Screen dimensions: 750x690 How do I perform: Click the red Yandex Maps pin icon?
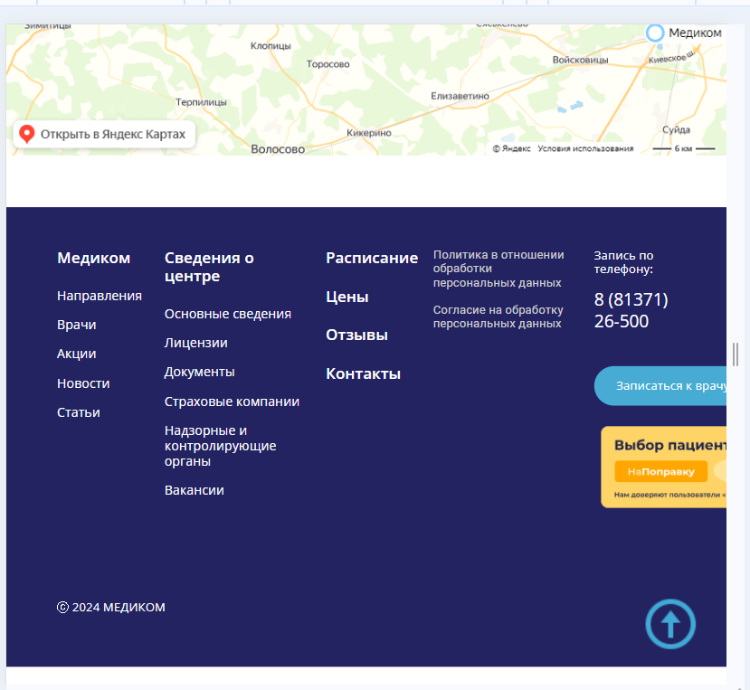(x=27, y=135)
